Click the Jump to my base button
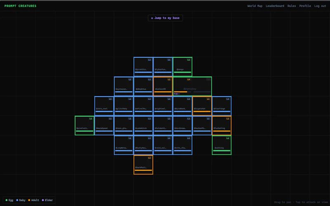 coord(165,18)
